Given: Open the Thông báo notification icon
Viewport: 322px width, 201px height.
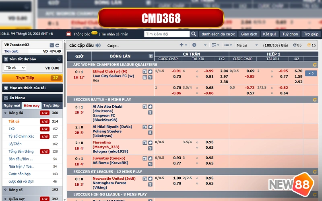Looking at the screenshot, I should (69, 34).
